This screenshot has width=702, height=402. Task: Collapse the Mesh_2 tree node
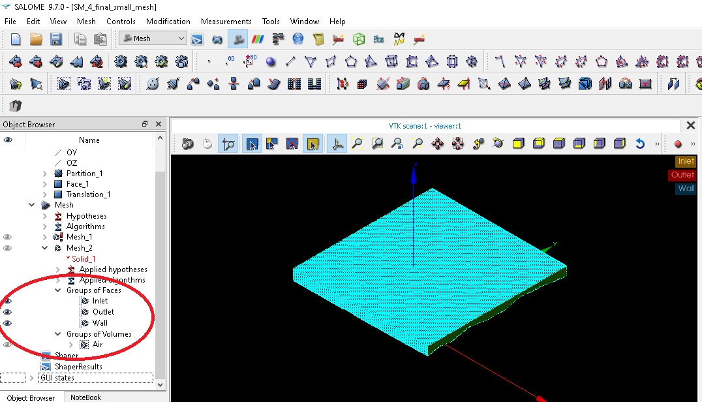coord(45,248)
